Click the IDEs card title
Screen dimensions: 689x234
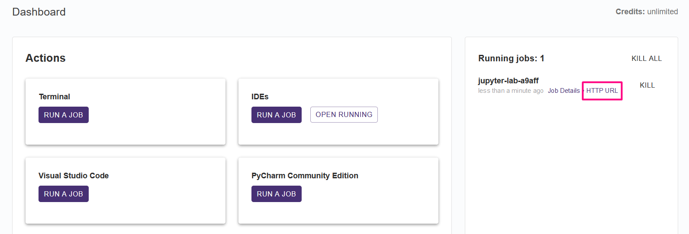pyautogui.click(x=260, y=97)
